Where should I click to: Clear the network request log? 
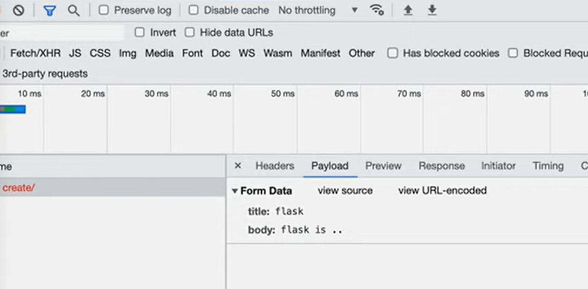[x=18, y=10]
